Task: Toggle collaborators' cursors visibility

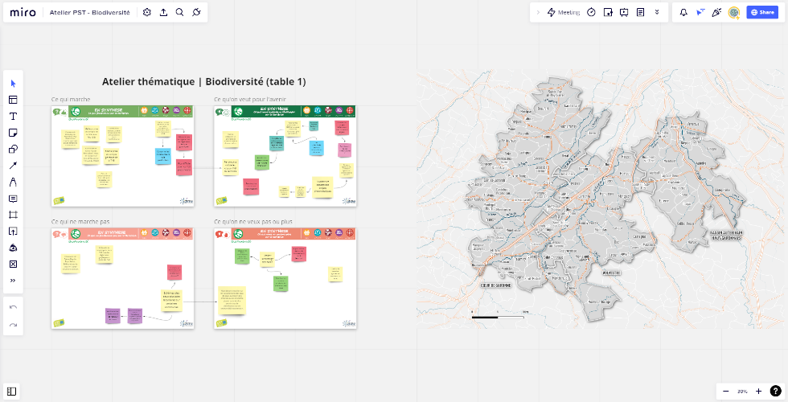Action: pos(700,13)
